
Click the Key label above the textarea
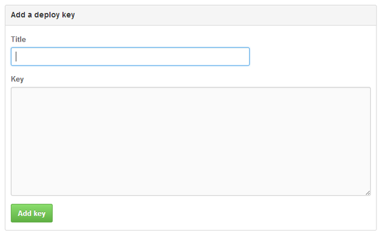point(17,79)
